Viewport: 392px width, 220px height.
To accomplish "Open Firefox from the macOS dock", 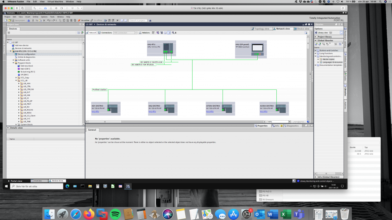I will tap(89, 214).
